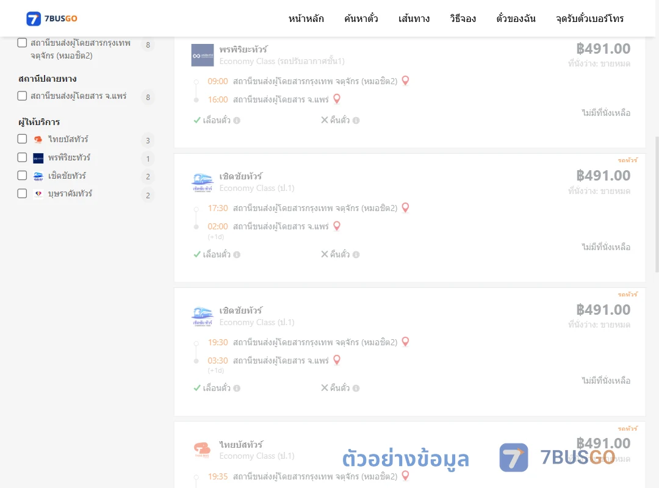Open เส้นทาง menu item

pos(414,18)
